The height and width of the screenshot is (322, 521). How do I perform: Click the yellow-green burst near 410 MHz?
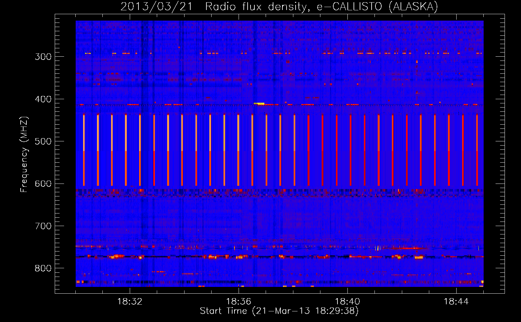coord(259,104)
